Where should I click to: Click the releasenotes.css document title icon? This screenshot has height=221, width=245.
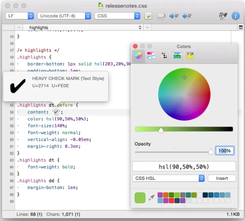click(101, 6)
